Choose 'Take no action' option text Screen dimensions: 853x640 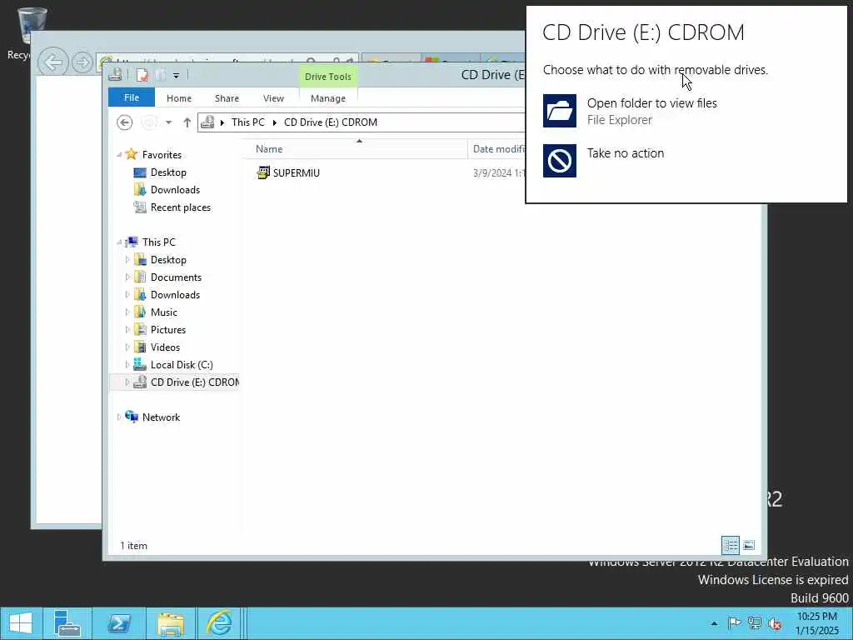[625, 153]
